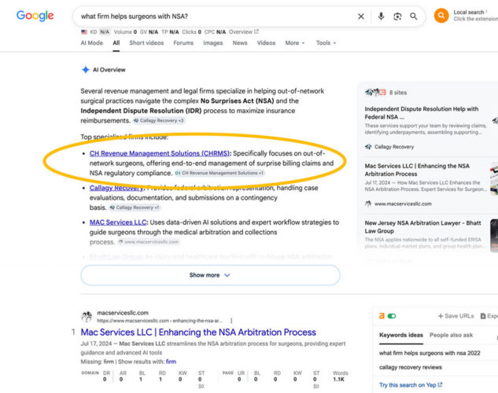Screen dimensions: 498x393
Task: Click the orange Local search extension icon
Action: click(x=441, y=16)
